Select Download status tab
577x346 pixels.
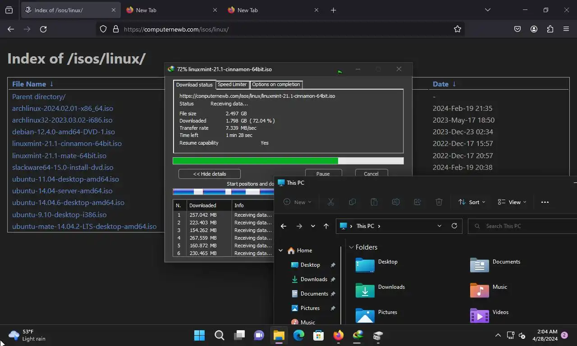194,85
